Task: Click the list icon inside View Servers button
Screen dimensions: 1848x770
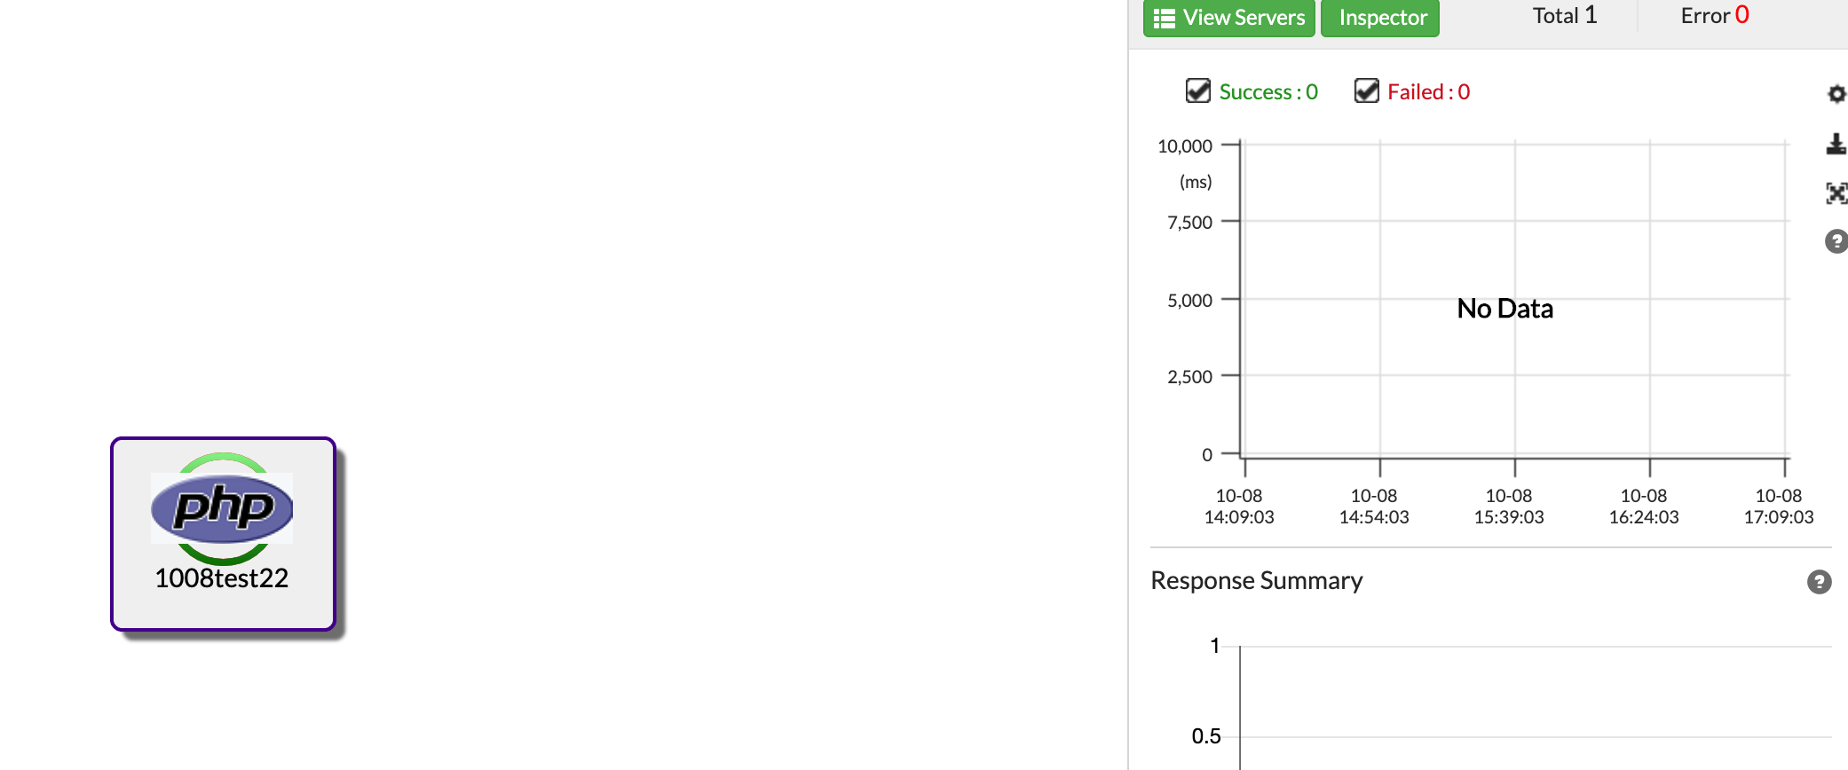Action: coord(1164,17)
